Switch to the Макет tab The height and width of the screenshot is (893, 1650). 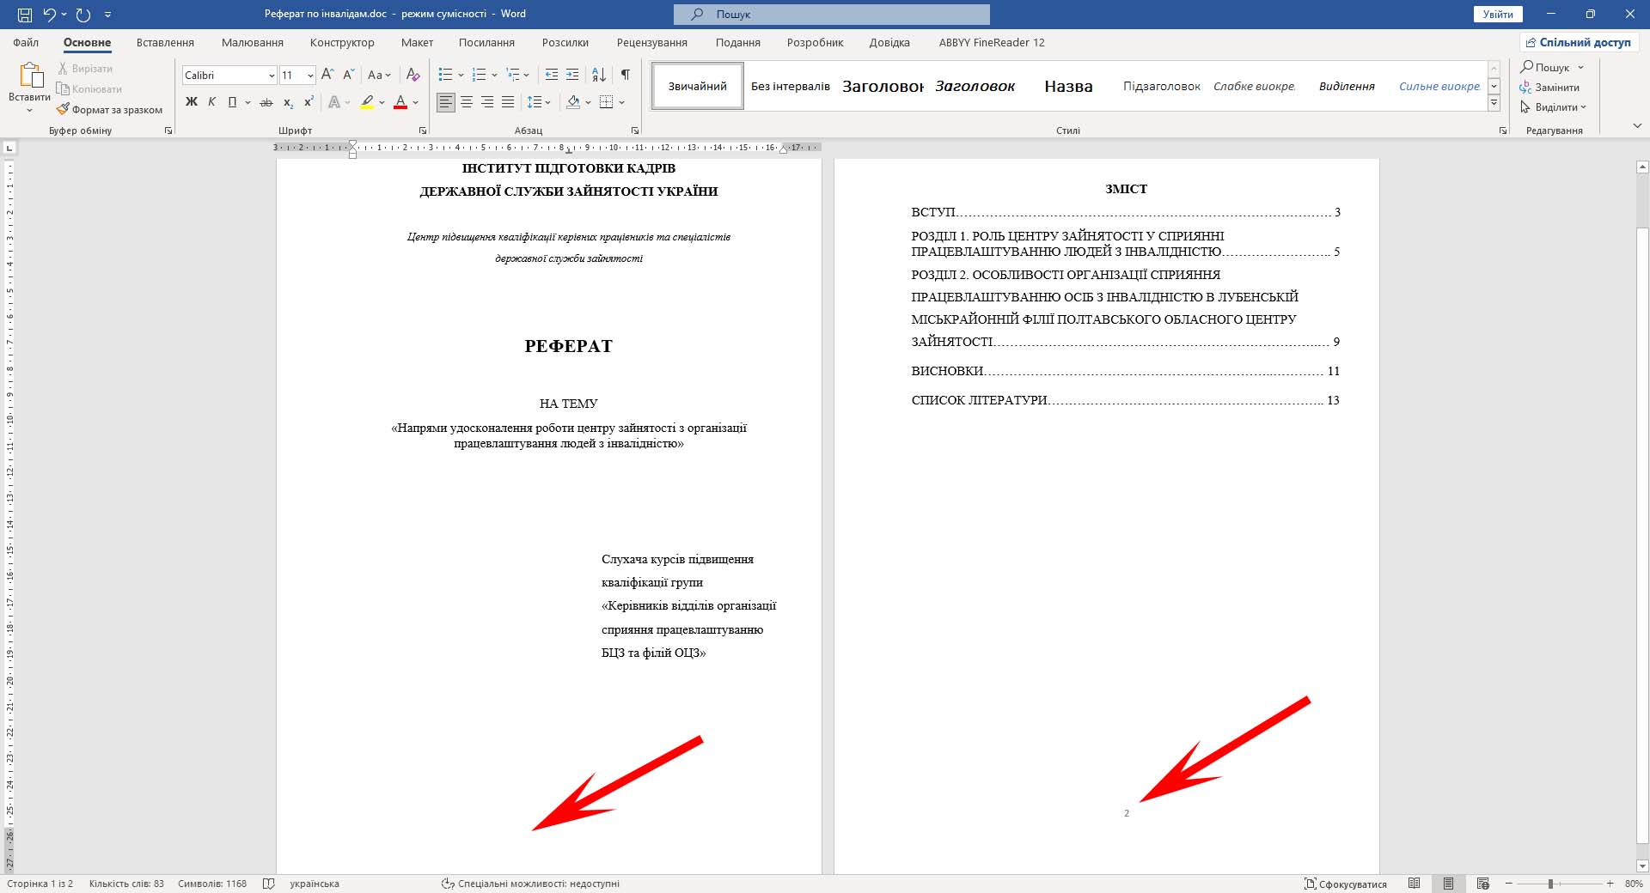(x=417, y=42)
